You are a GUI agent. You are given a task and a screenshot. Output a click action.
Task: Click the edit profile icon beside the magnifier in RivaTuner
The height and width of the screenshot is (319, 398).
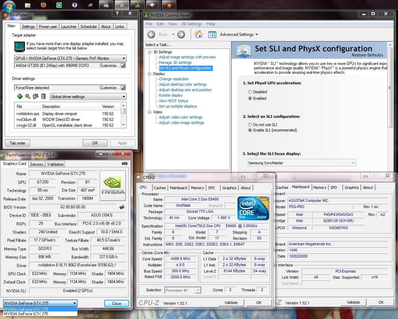click(x=36, y=96)
